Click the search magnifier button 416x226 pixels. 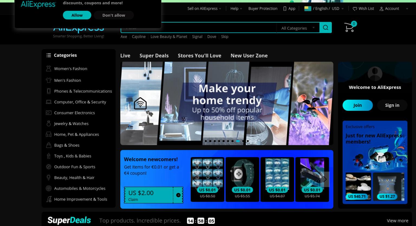(326, 27)
